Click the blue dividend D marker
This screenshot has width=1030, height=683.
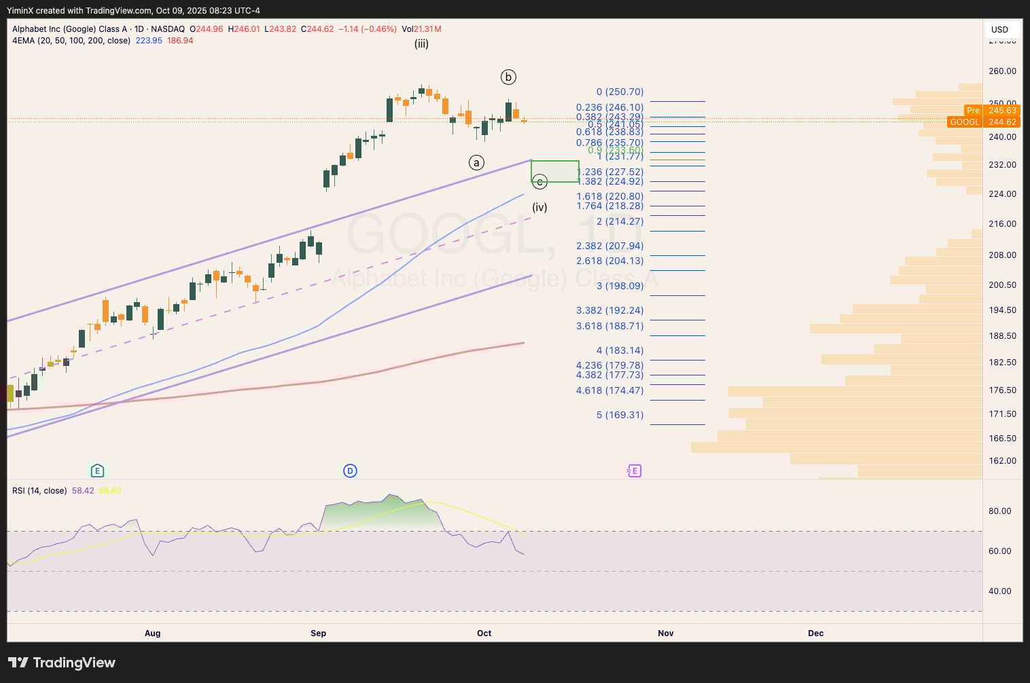350,470
